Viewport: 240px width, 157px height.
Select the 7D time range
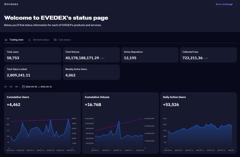coord(5,87)
